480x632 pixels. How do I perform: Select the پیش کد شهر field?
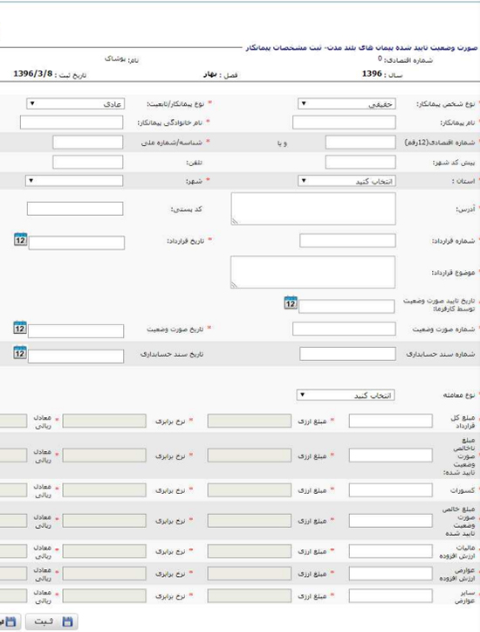pos(360,162)
